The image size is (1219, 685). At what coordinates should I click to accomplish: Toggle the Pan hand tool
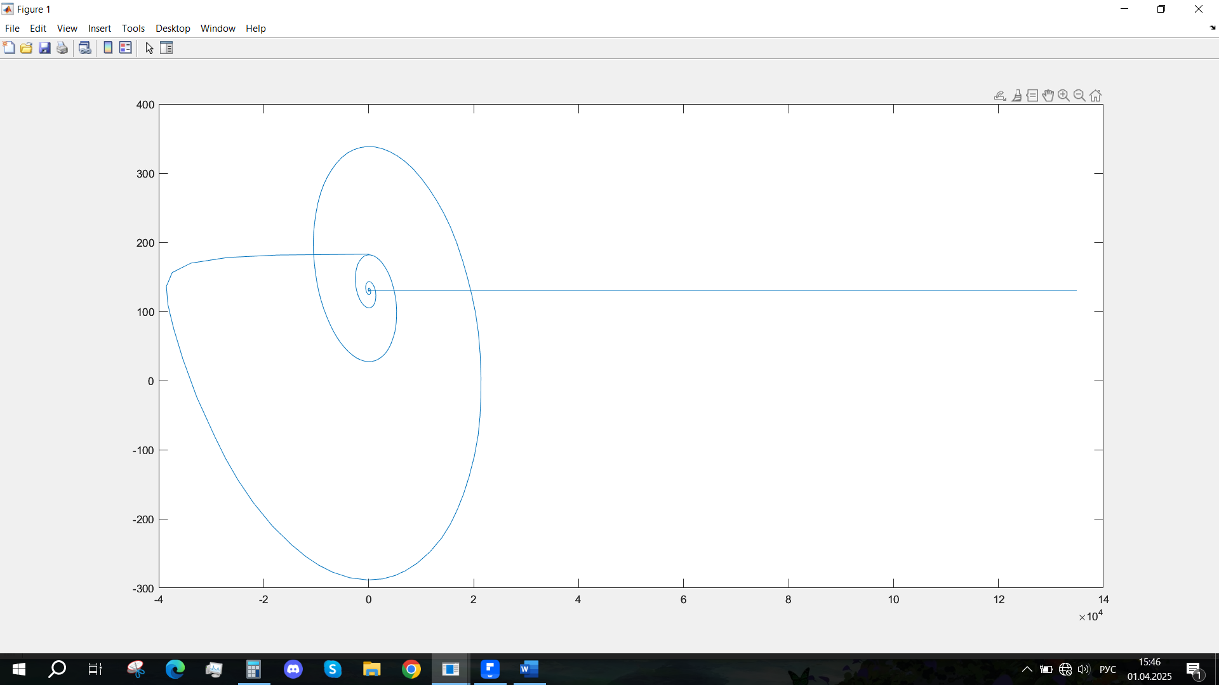pos(1048,96)
